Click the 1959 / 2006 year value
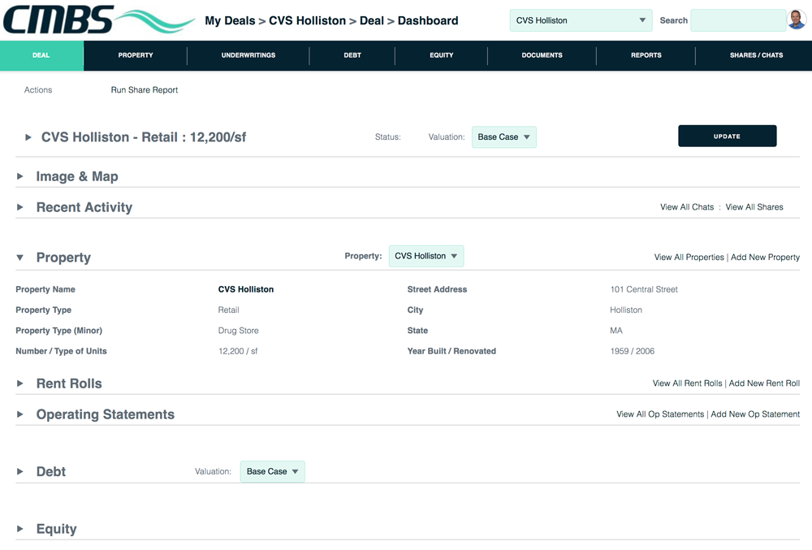This screenshot has width=812, height=550. click(633, 351)
